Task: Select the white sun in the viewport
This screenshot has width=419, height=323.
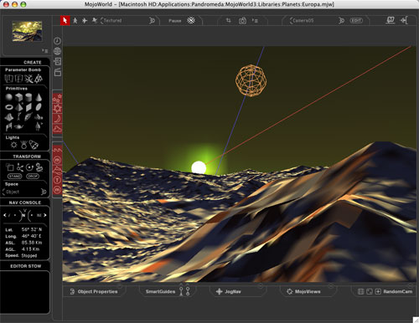Action: [x=199, y=167]
